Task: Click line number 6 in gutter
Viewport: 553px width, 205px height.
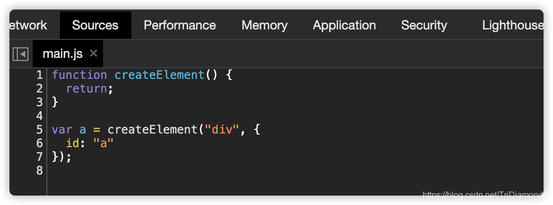Action: coord(39,143)
